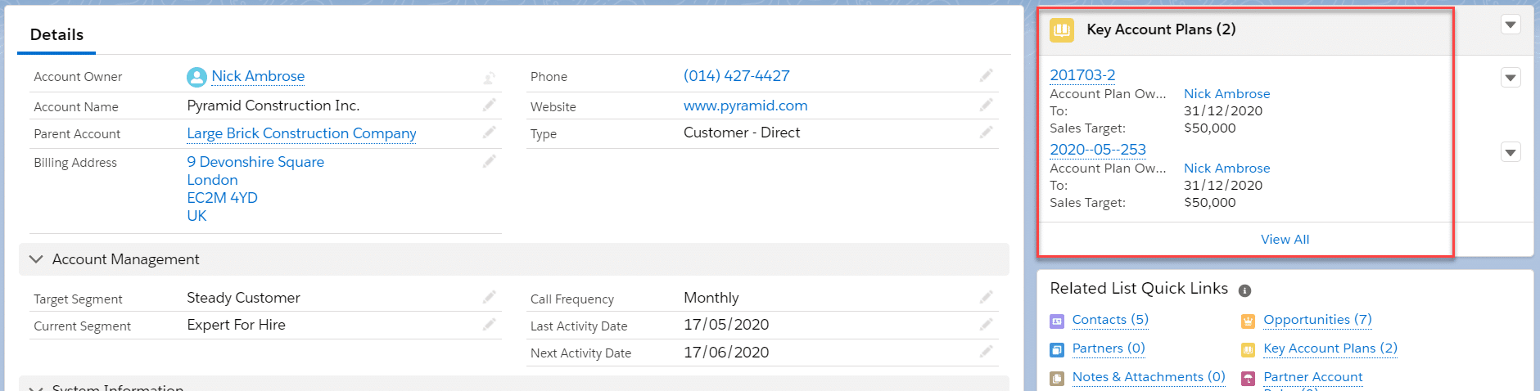Click edit pencil for Billing Address
The width and height of the screenshot is (1540, 391).
[489, 161]
